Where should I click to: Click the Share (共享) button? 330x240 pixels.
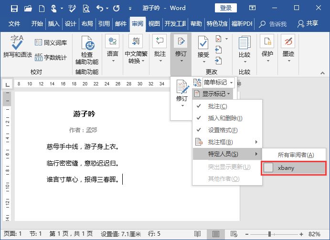click(308, 23)
